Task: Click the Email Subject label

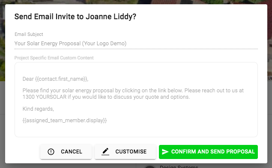Action: 29,34
